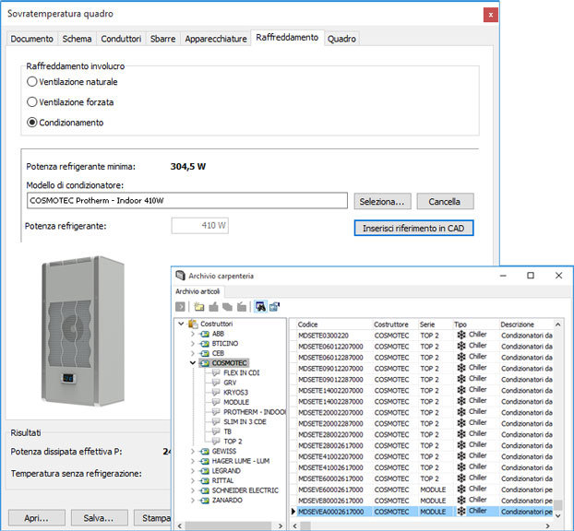Click the SLIM IN 3 CDE series icon
574x531 pixels.
pos(216,421)
